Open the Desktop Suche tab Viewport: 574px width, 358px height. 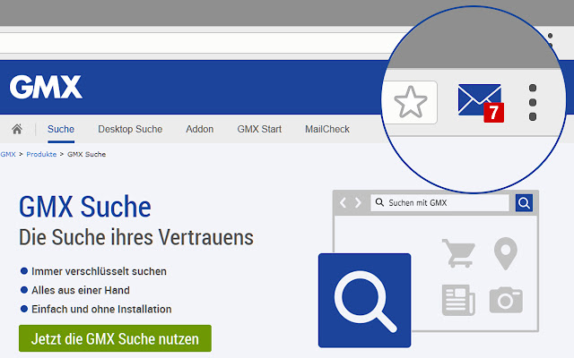click(130, 129)
